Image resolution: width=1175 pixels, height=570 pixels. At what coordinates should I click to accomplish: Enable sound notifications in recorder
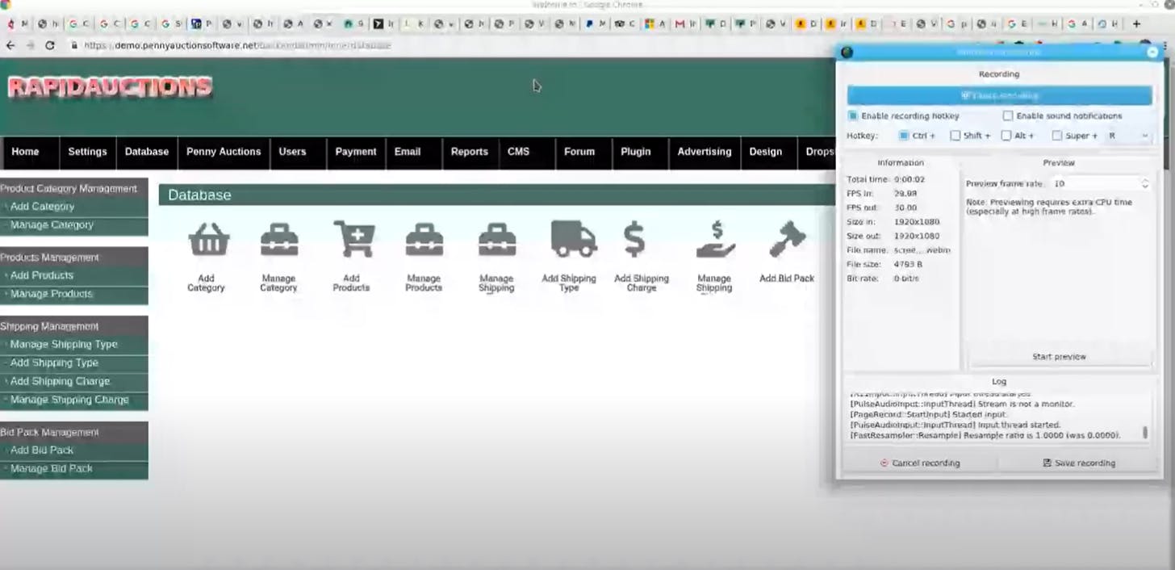tap(1007, 116)
